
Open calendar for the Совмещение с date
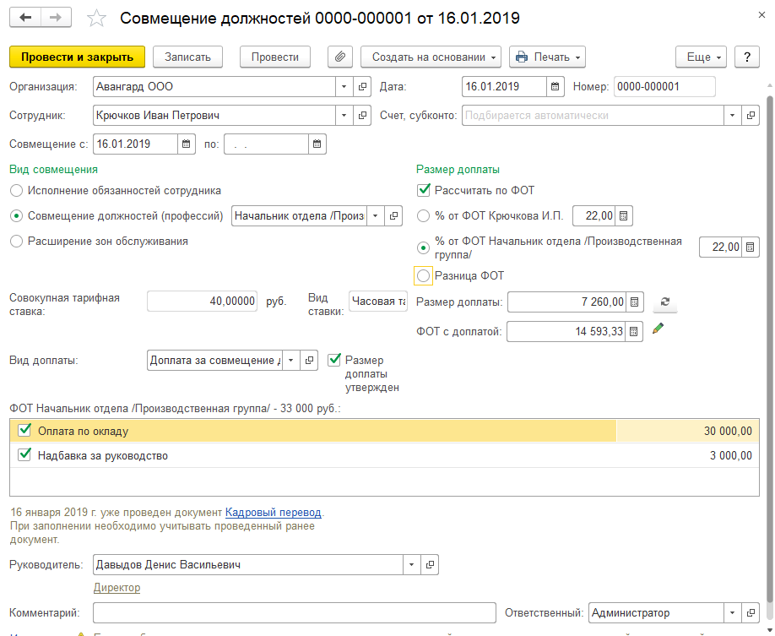pos(187,144)
